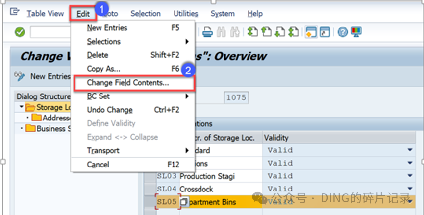Open the Table View menu

pyautogui.click(x=45, y=14)
